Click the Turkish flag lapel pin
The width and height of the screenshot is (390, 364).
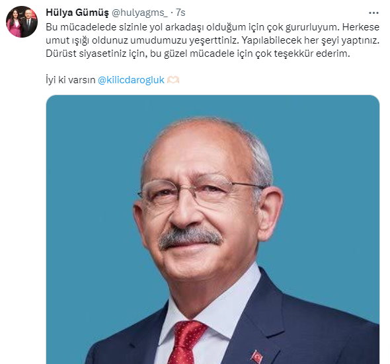256,357
